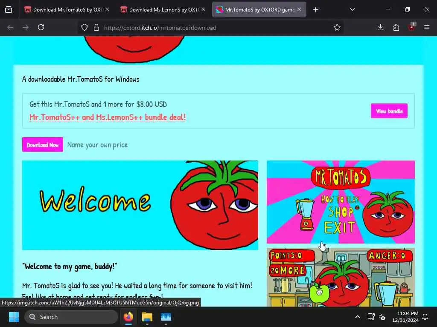The image size is (437, 327).
Task: Open Mr.TomatoS++ and Ms.LemonS++ bundle deal link
Action: point(108,117)
